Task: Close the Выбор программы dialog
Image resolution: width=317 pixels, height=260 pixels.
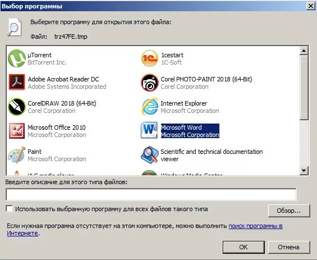Action: pyautogui.click(x=311, y=6)
